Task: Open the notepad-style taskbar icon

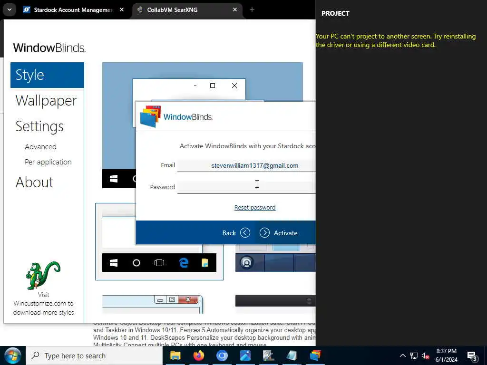Action: (x=292, y=355)
